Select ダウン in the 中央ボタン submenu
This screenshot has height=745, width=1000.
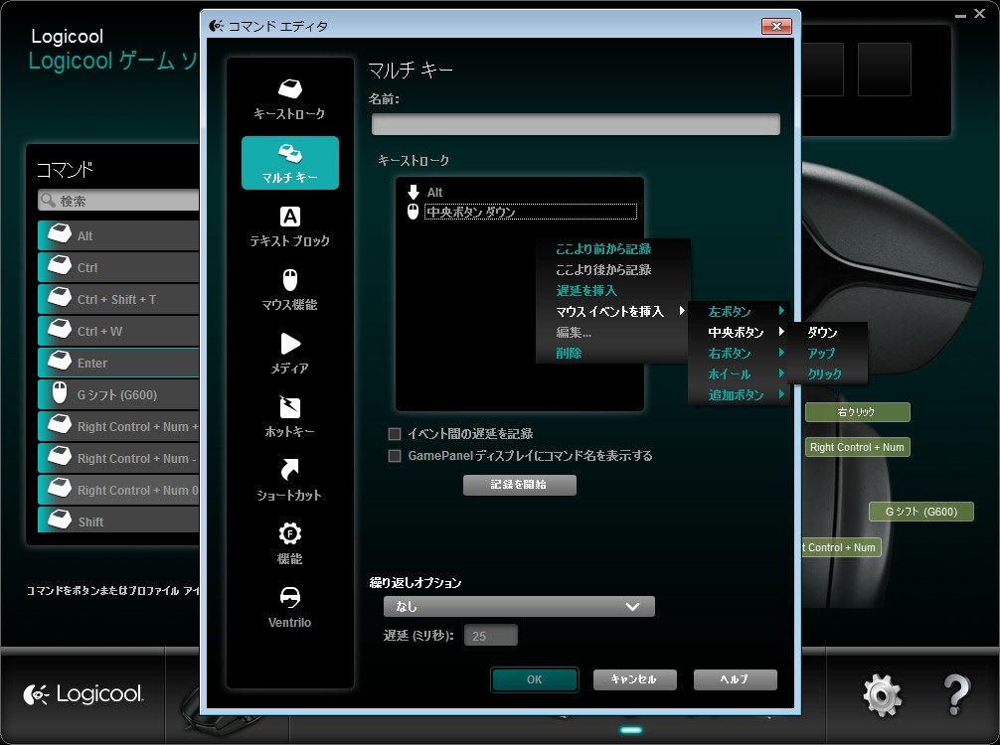coord(822,332)
